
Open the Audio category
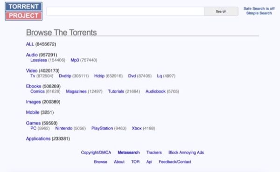[32, 55]
